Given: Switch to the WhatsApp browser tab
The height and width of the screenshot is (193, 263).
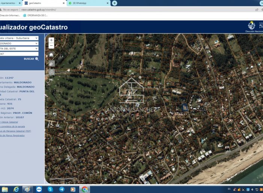Looking at the screenshot, I should tap(89, 3).
